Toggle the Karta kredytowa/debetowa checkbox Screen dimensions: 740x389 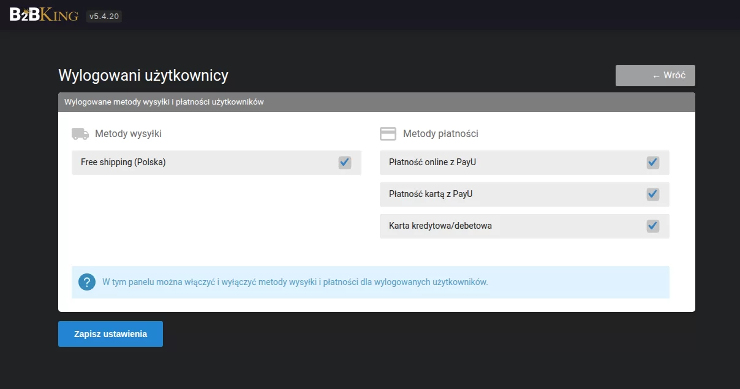pos(653,226)
